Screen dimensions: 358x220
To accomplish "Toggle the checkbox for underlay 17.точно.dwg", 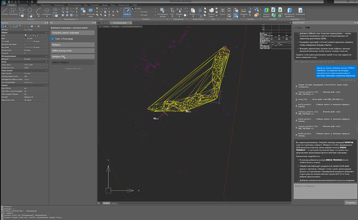I will (x=52, y=39).
